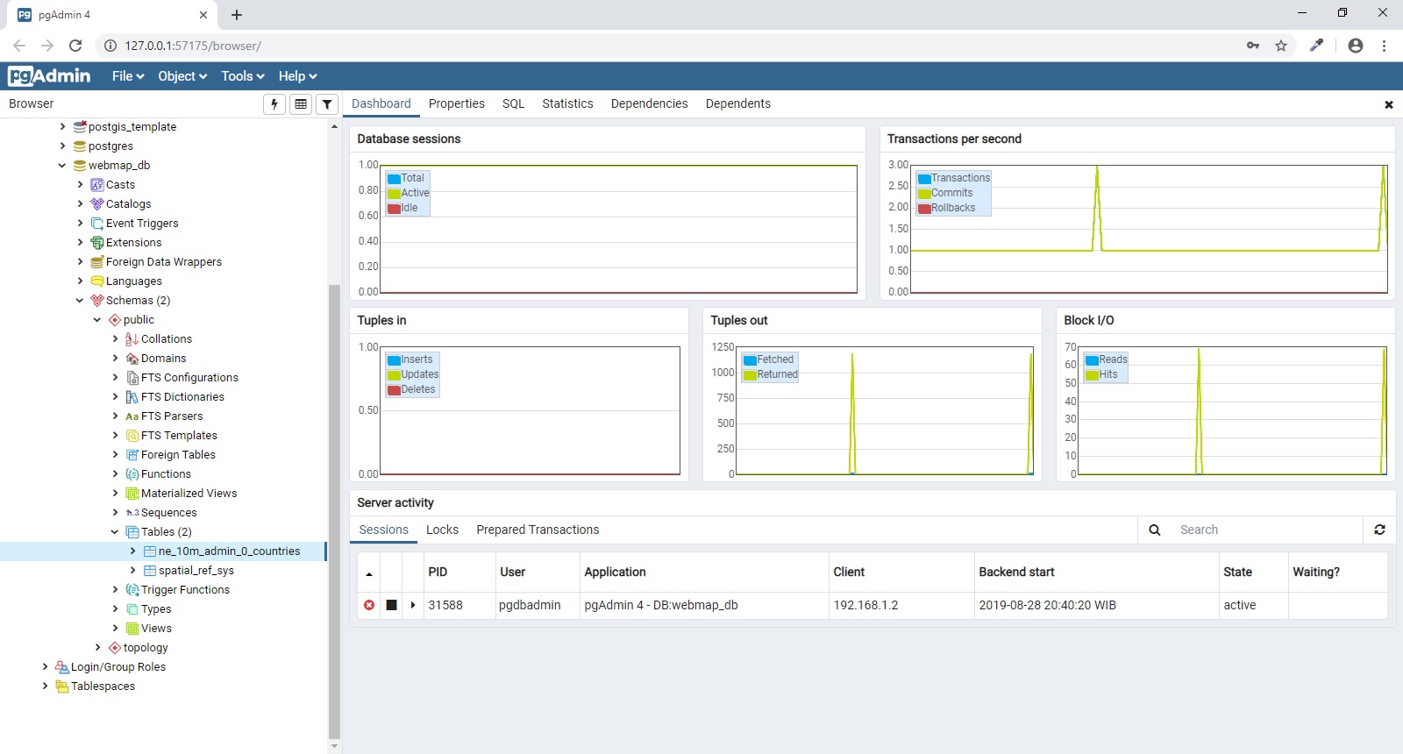Select the postgis_template database

point(132,127)
